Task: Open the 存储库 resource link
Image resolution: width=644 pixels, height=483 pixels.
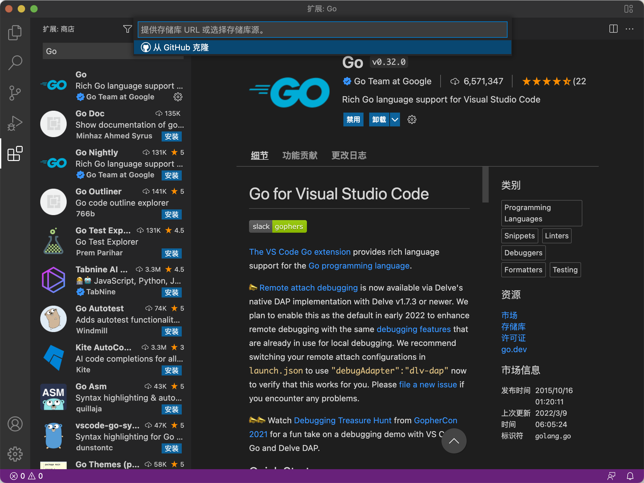Action: [x=513, y=327]
